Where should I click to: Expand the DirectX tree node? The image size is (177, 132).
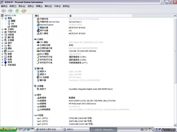coord(2,51)
